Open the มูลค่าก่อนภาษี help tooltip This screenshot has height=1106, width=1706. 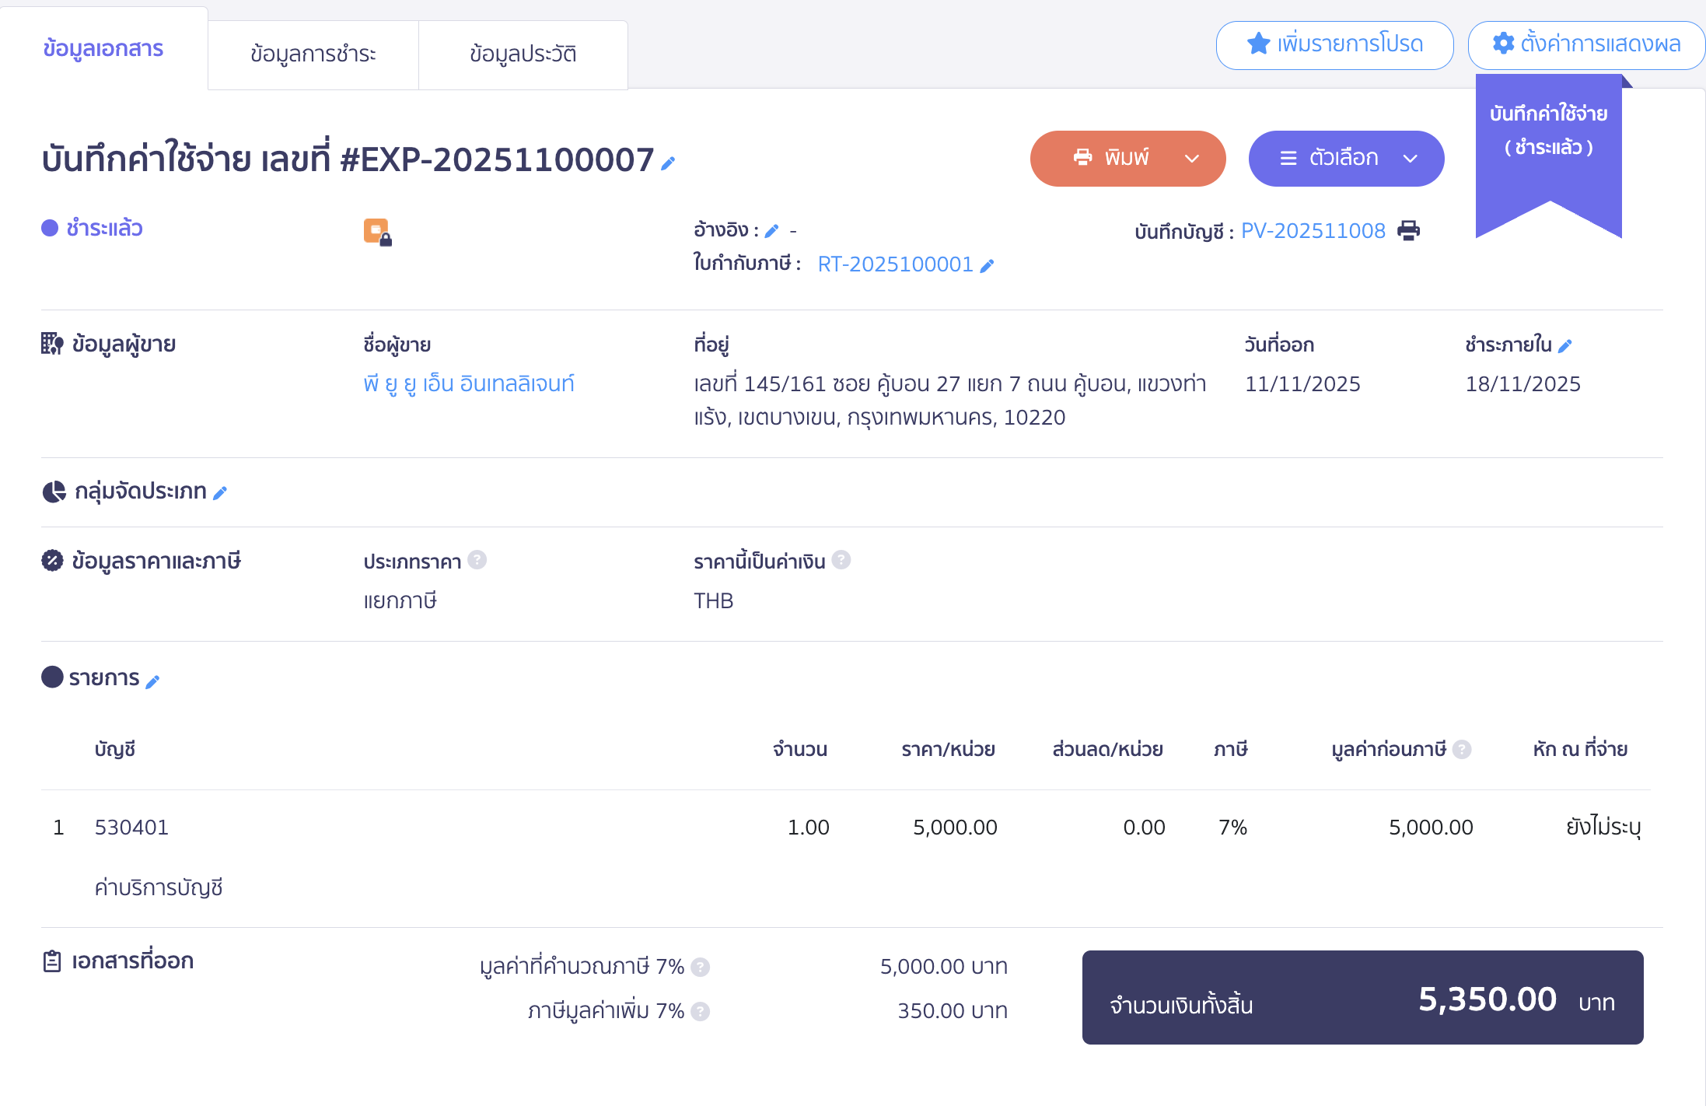[x=1463, y=749]
